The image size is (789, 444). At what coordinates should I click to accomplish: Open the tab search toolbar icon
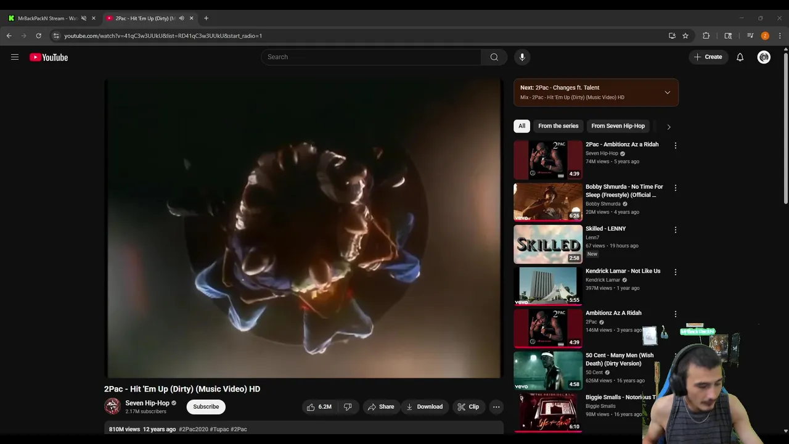click(728, 36)
